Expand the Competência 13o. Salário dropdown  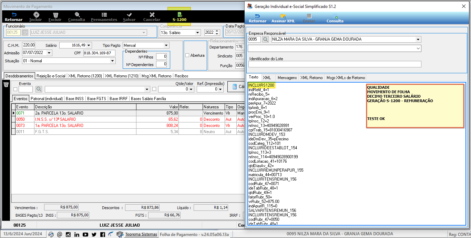[x=198, y=33]
